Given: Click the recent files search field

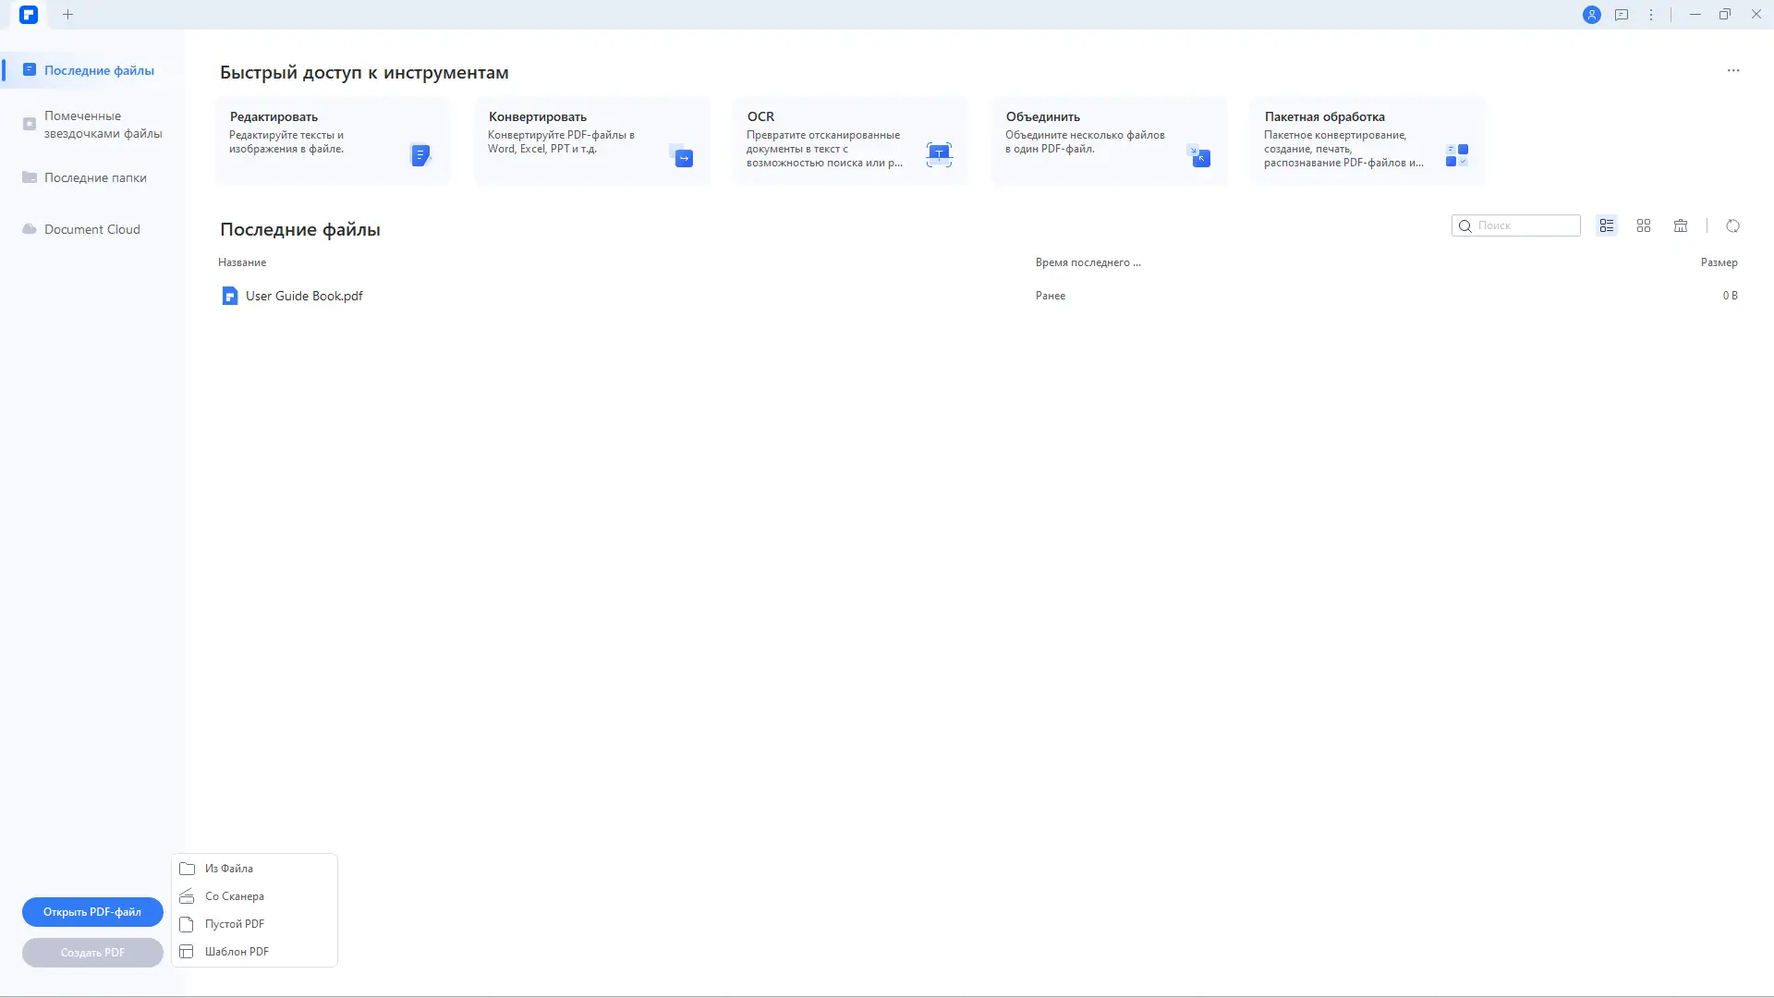Looking at the screenshot, I should [x=1525, y=225].
